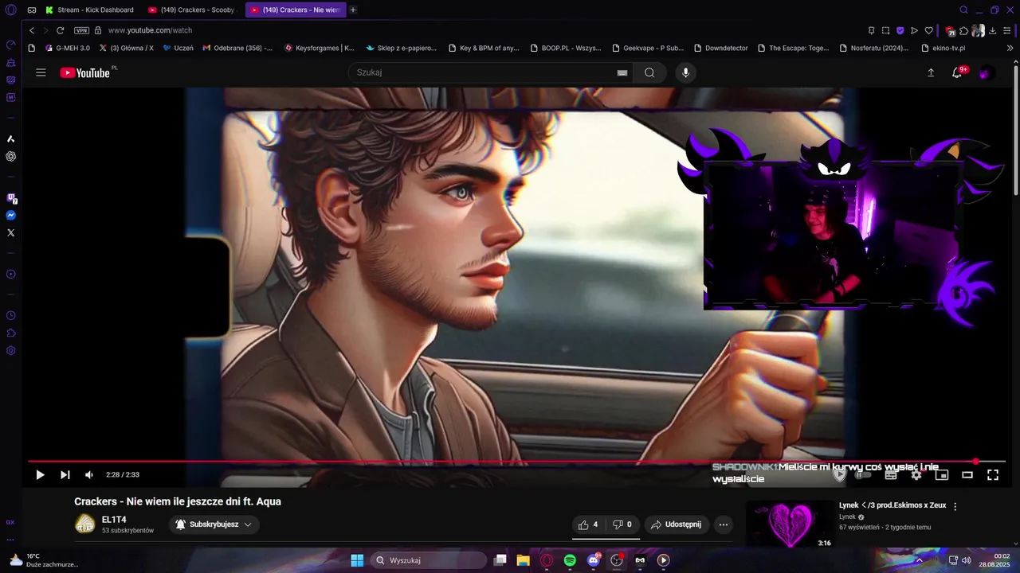Open Główna / X bookmark

(x=126, y=48)
